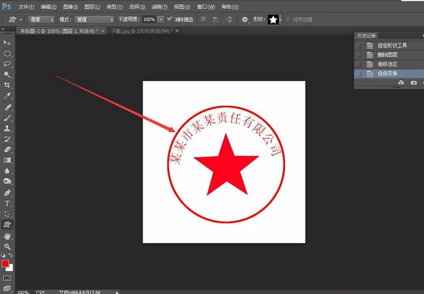Select the Horizontal Type tool
The height and width of the screenshot is (294, 424).
[7, 203]
